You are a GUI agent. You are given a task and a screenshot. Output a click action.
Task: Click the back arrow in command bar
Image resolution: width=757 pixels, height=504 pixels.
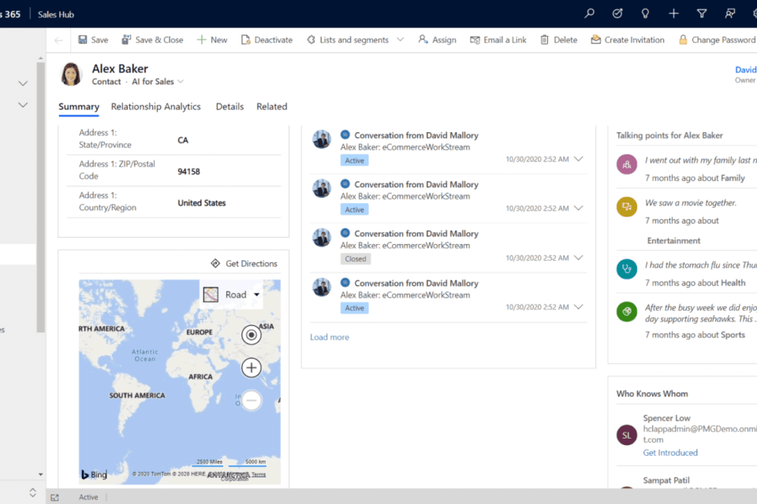point(59,40)
